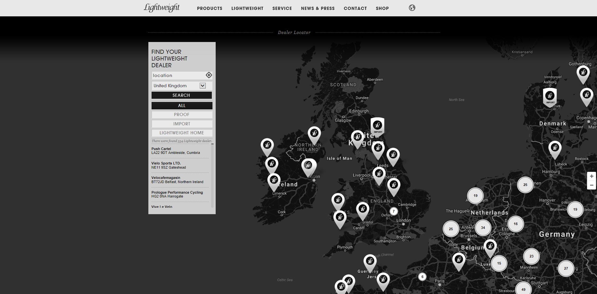Open cluster of 19 dealers near Amsterdam
Screen dimensions: 597x294
click(x=476, y=196)
